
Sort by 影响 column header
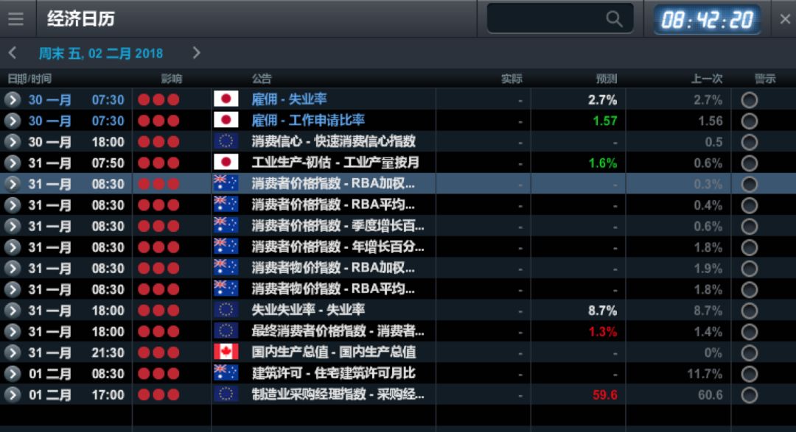(x=172, y=79)
